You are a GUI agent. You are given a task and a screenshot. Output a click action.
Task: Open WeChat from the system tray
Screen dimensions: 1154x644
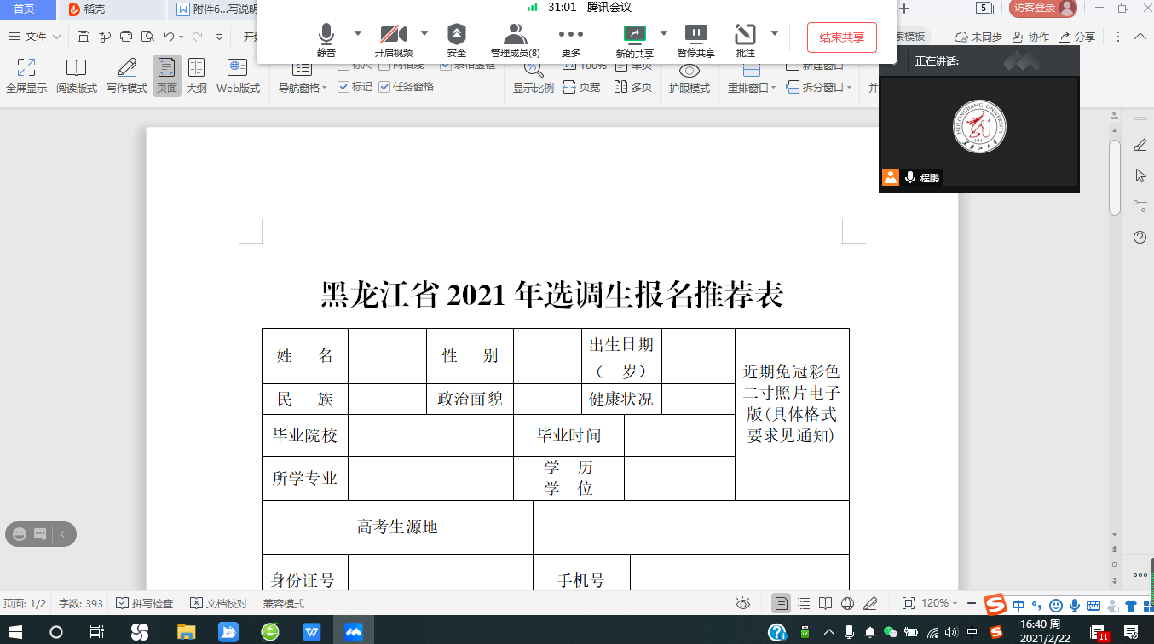click(891, 632)
